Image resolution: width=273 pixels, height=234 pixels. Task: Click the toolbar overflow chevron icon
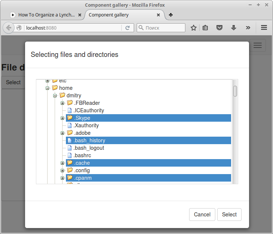pos(248,28)
